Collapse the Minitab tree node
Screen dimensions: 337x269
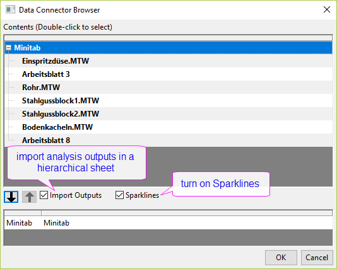[8, 48]
